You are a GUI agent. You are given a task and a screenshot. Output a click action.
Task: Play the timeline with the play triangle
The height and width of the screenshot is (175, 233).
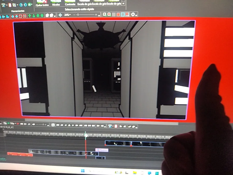click(73, 125)
